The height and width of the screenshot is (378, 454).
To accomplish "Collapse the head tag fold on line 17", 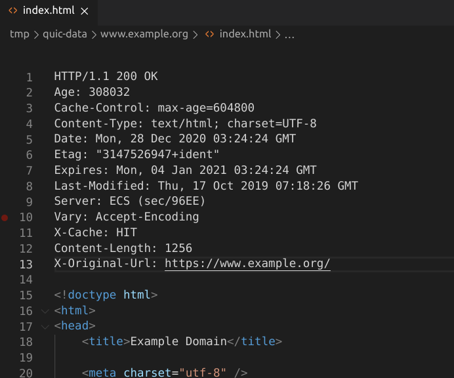I will click(45, 327).
